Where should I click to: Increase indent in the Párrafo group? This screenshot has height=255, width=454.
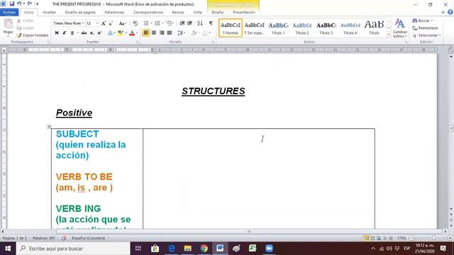[189, 23]
